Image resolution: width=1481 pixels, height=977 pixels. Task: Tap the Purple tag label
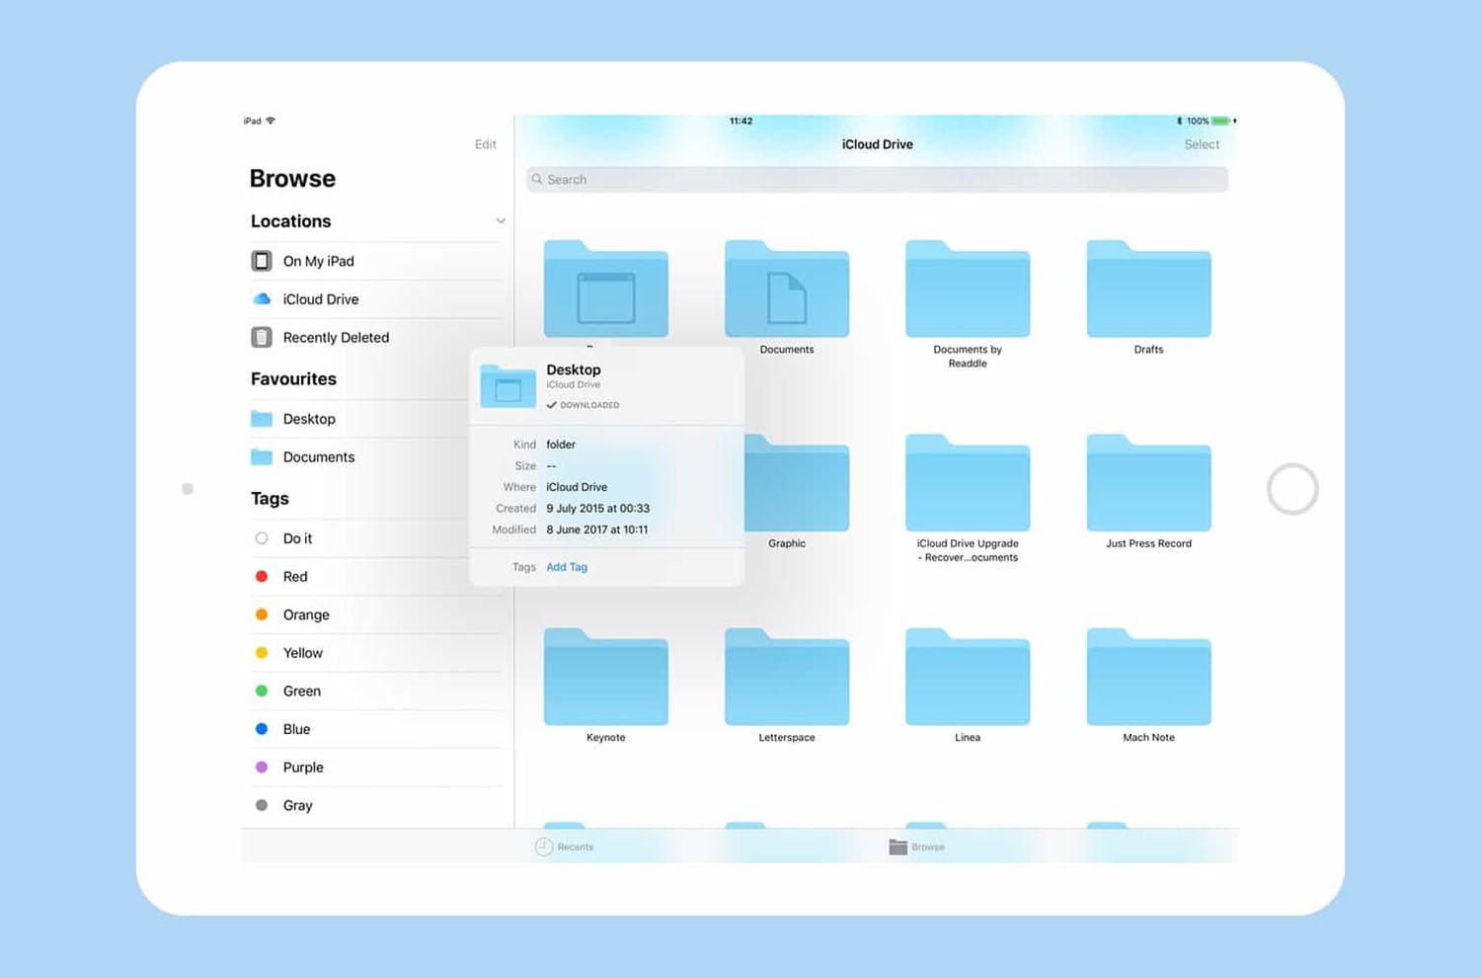303,768
